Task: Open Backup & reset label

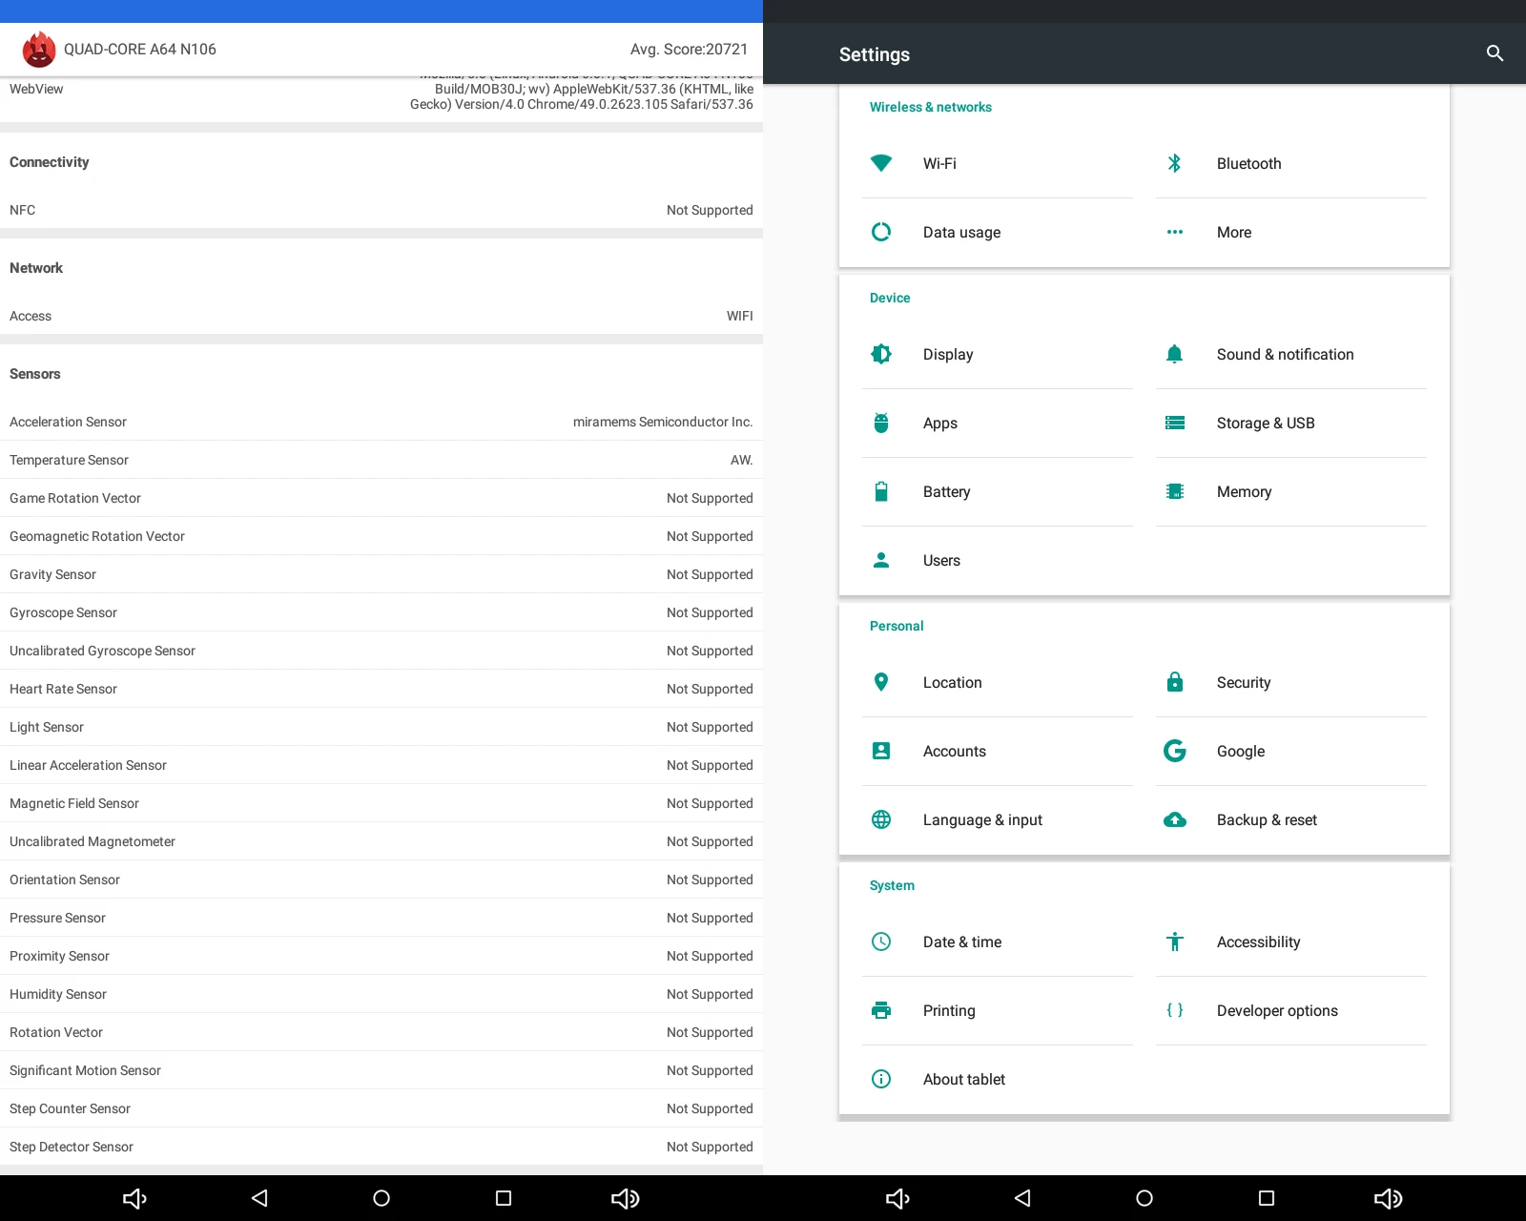Action: (x=1267, y=819)
